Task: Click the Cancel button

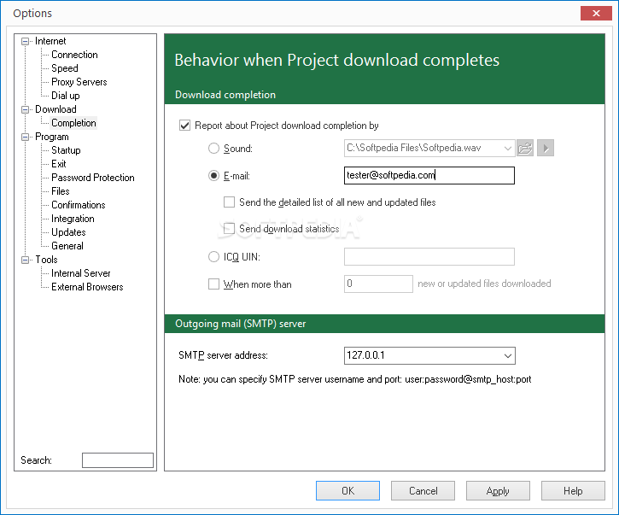Action: [423, 491]
